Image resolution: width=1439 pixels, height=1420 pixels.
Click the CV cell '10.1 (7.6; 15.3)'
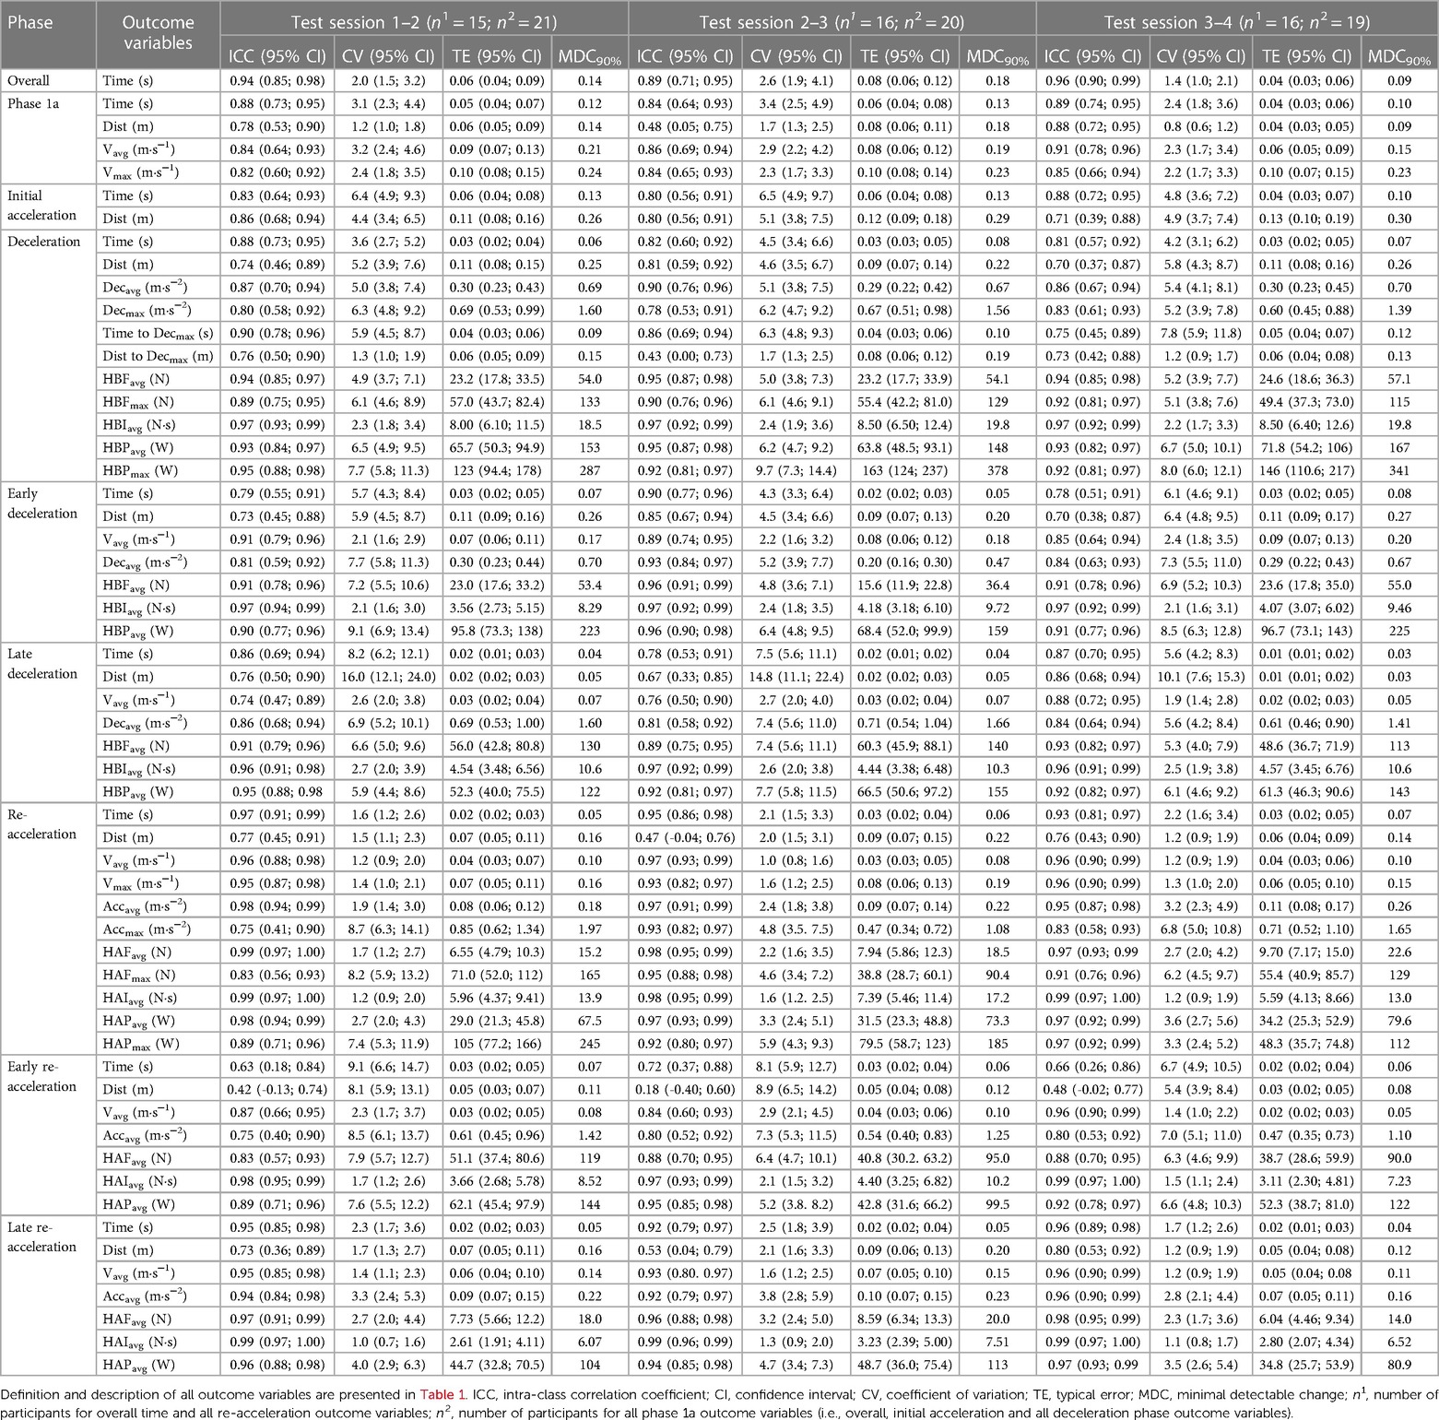coord(1202,677)
